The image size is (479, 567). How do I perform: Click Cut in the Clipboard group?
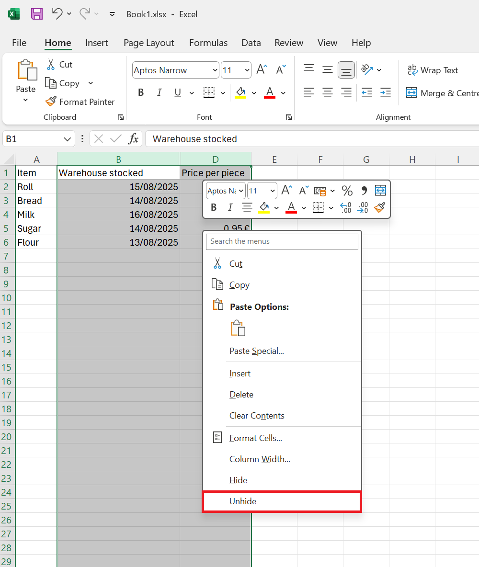(60, 64)
